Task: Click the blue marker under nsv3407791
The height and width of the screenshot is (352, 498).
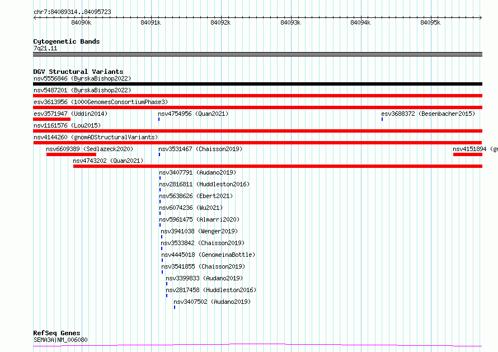Action: click(160, 178)
